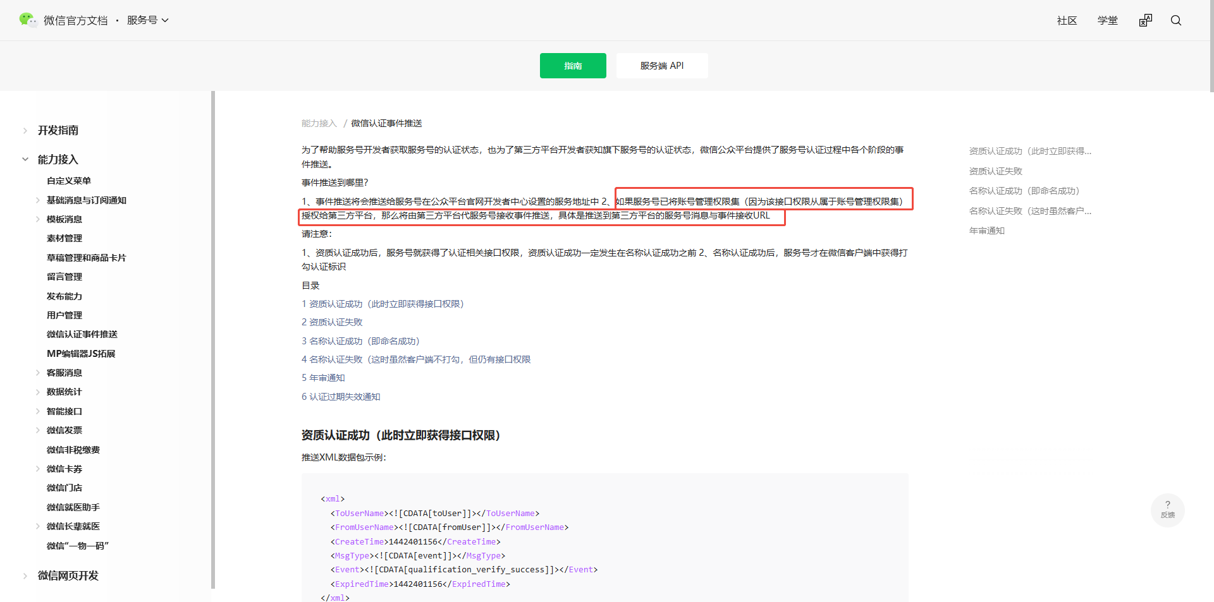The image size is (1214, 602).
Task: Jump to directory link 4 名称认证失败
Action: coord(416,359)
